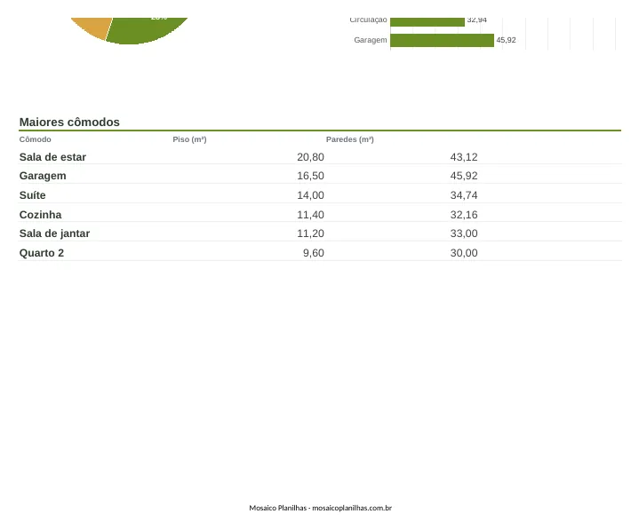Click the 'Sala de estar' row label
The height and width of the screenshot is (530, 639).
tap(52, 157)
